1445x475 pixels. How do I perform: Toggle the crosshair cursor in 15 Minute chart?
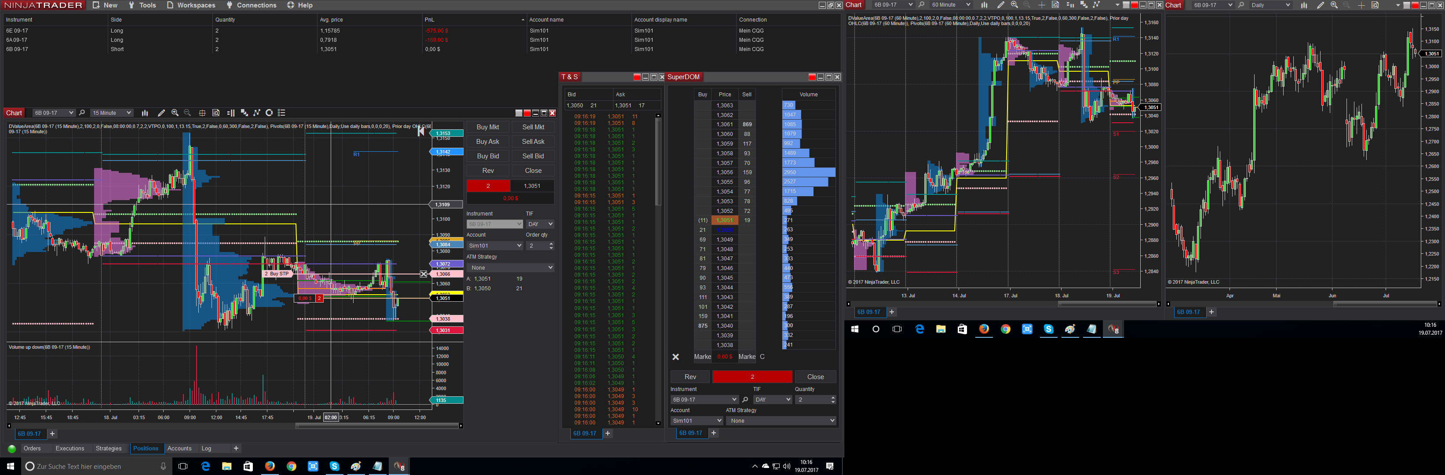(202, 113)
